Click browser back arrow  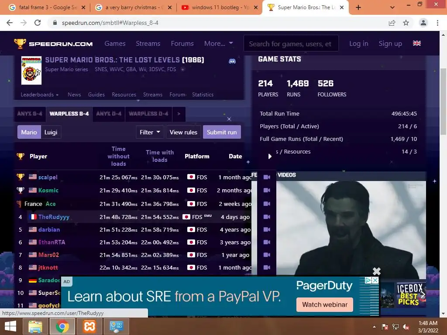click(10, 23)
